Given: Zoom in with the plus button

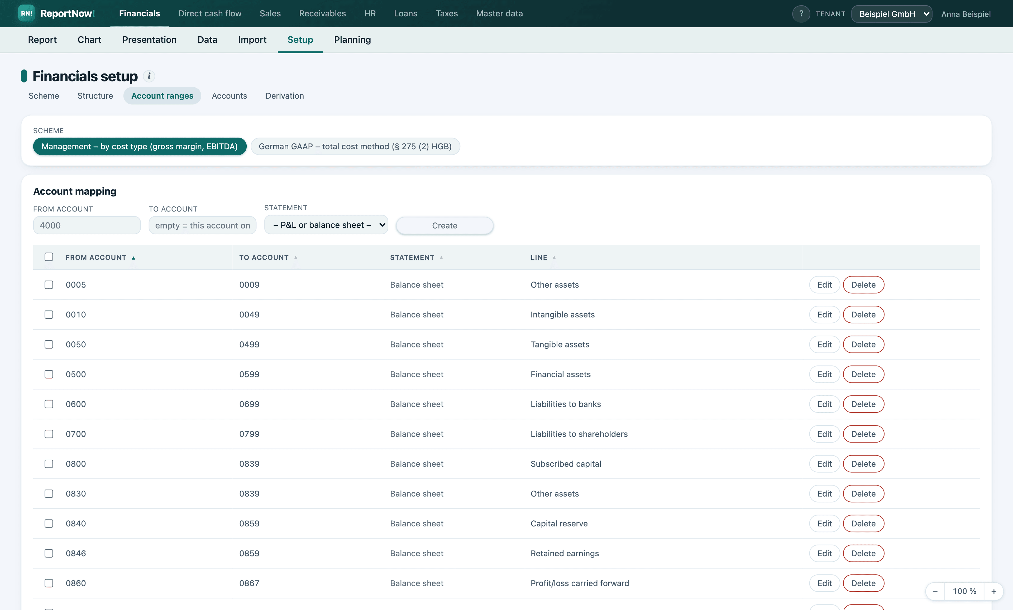Looking at the screenshot, I should tap(994, 592).
